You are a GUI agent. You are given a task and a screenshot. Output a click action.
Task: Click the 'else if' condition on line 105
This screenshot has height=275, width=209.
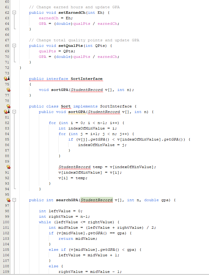(95, 250)
